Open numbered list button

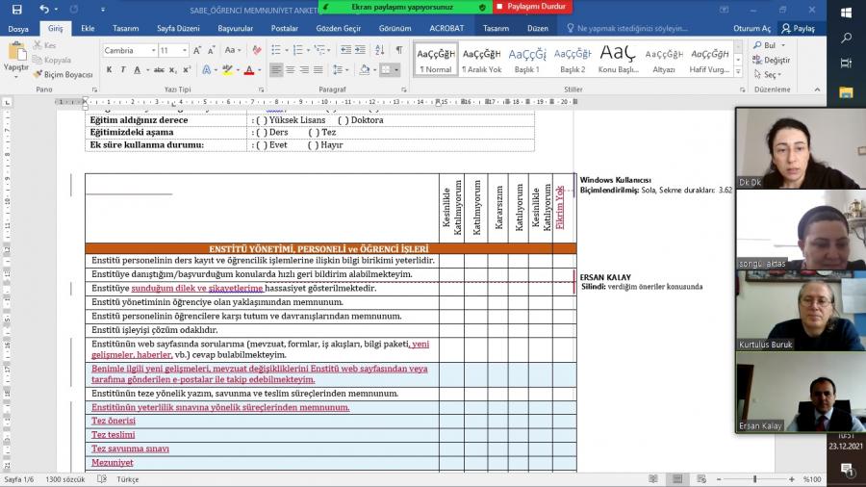297,50
